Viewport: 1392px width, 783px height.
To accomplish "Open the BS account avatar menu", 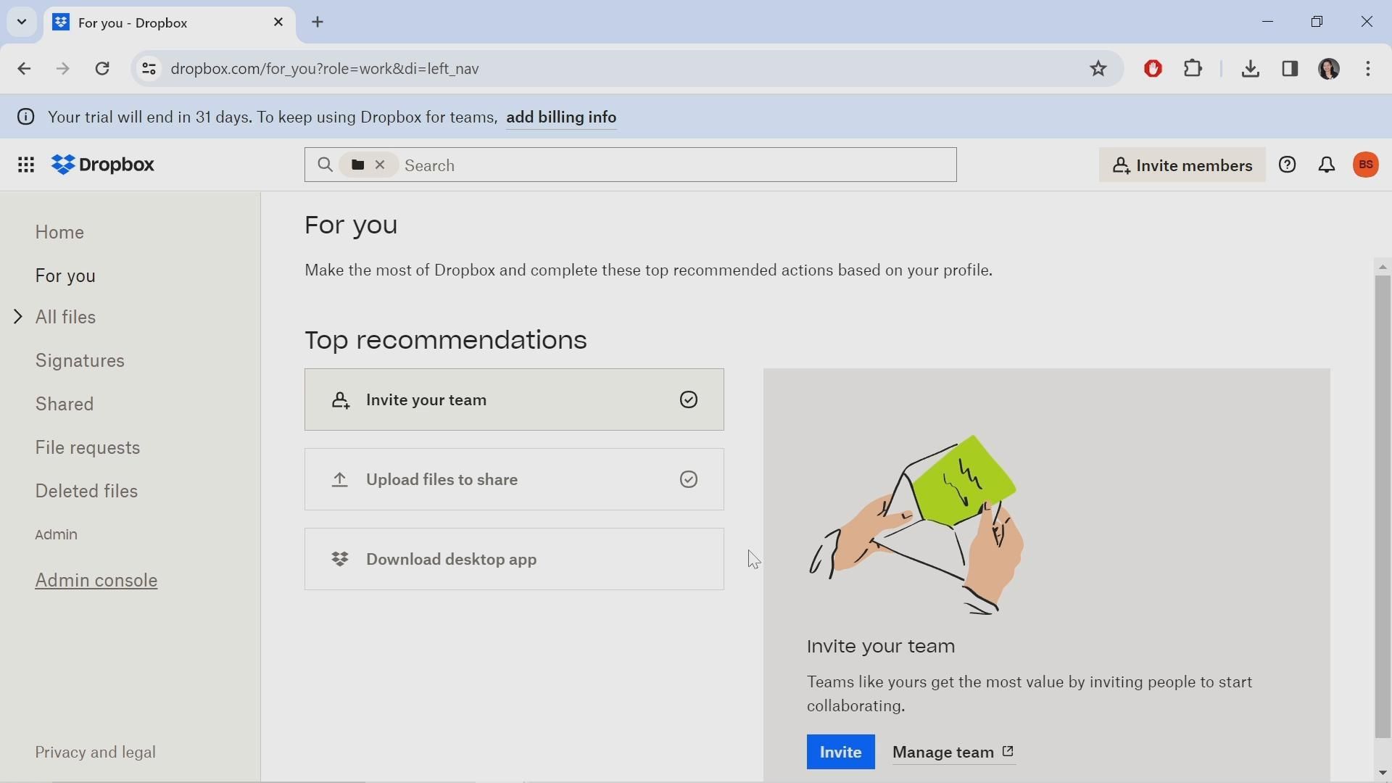I will [x=1367, y=165].
